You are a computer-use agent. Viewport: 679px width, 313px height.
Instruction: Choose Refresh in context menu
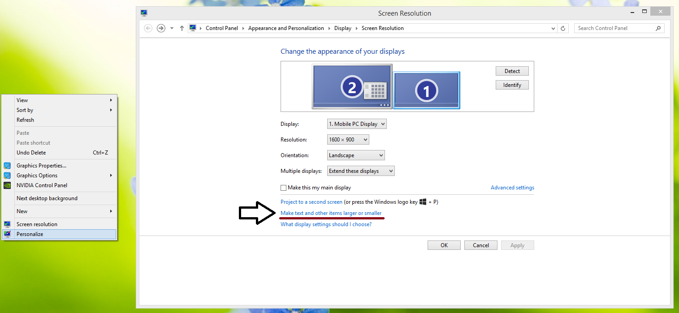59,120
